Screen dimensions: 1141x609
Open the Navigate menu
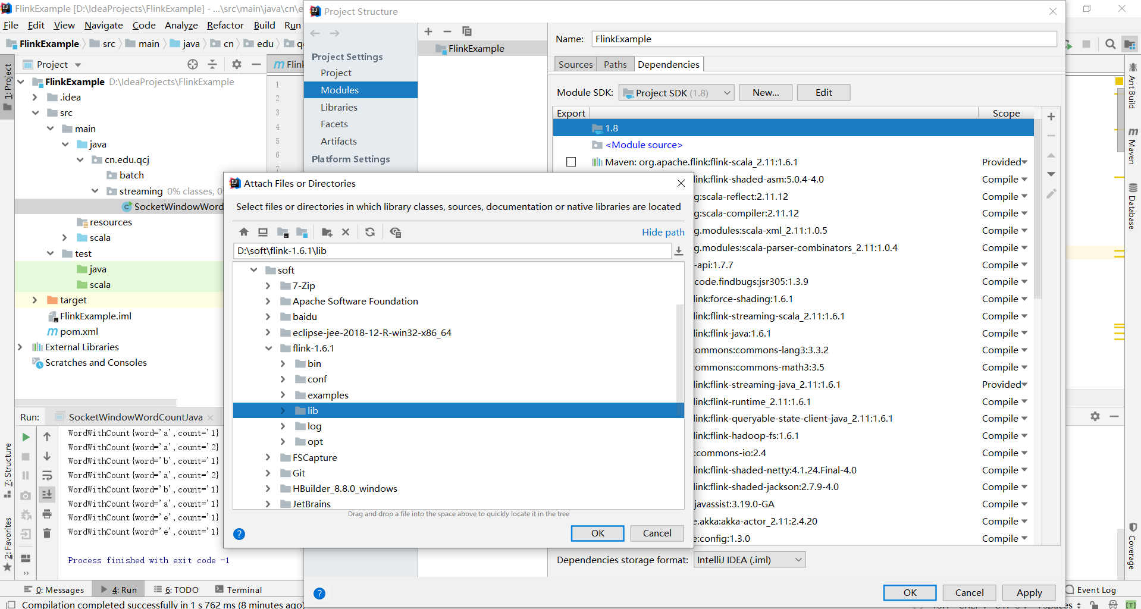click(104, 25)
